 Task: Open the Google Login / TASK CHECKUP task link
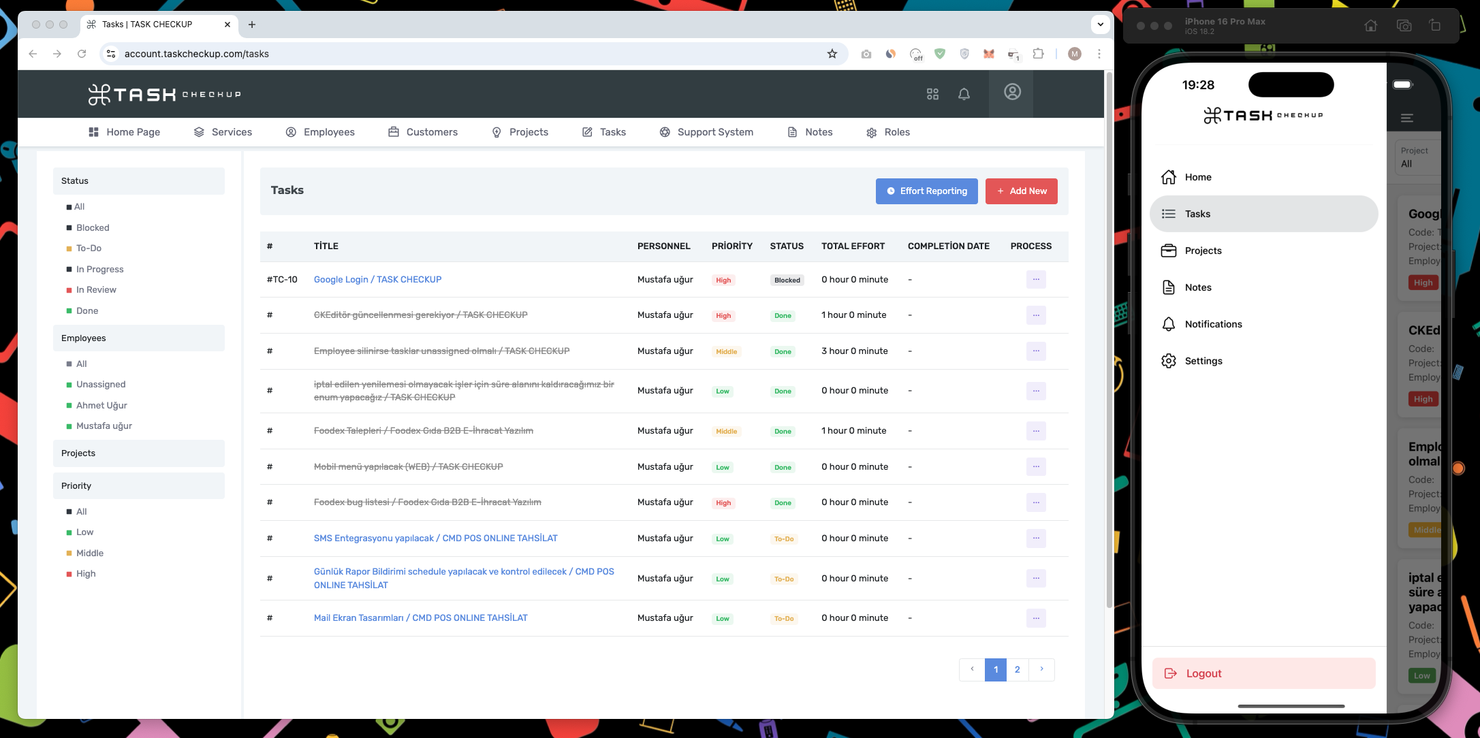(x=377, y=280)
